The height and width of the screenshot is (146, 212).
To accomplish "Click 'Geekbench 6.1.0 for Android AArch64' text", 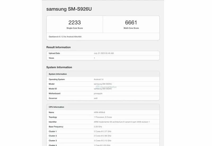I will pos(65,37).
